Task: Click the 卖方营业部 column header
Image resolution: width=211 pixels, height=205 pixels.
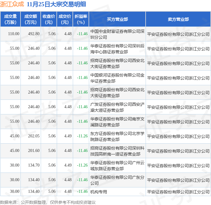Action: click(x=178, y=19)
